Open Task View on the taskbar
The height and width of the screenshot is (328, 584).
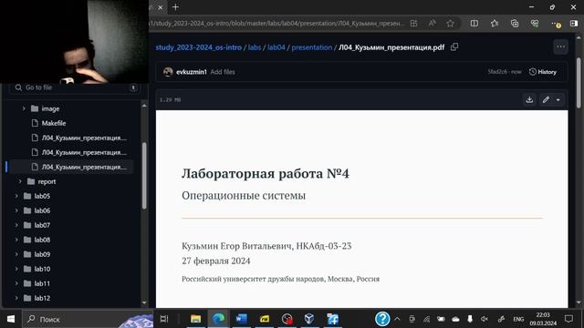click(164, 319)
